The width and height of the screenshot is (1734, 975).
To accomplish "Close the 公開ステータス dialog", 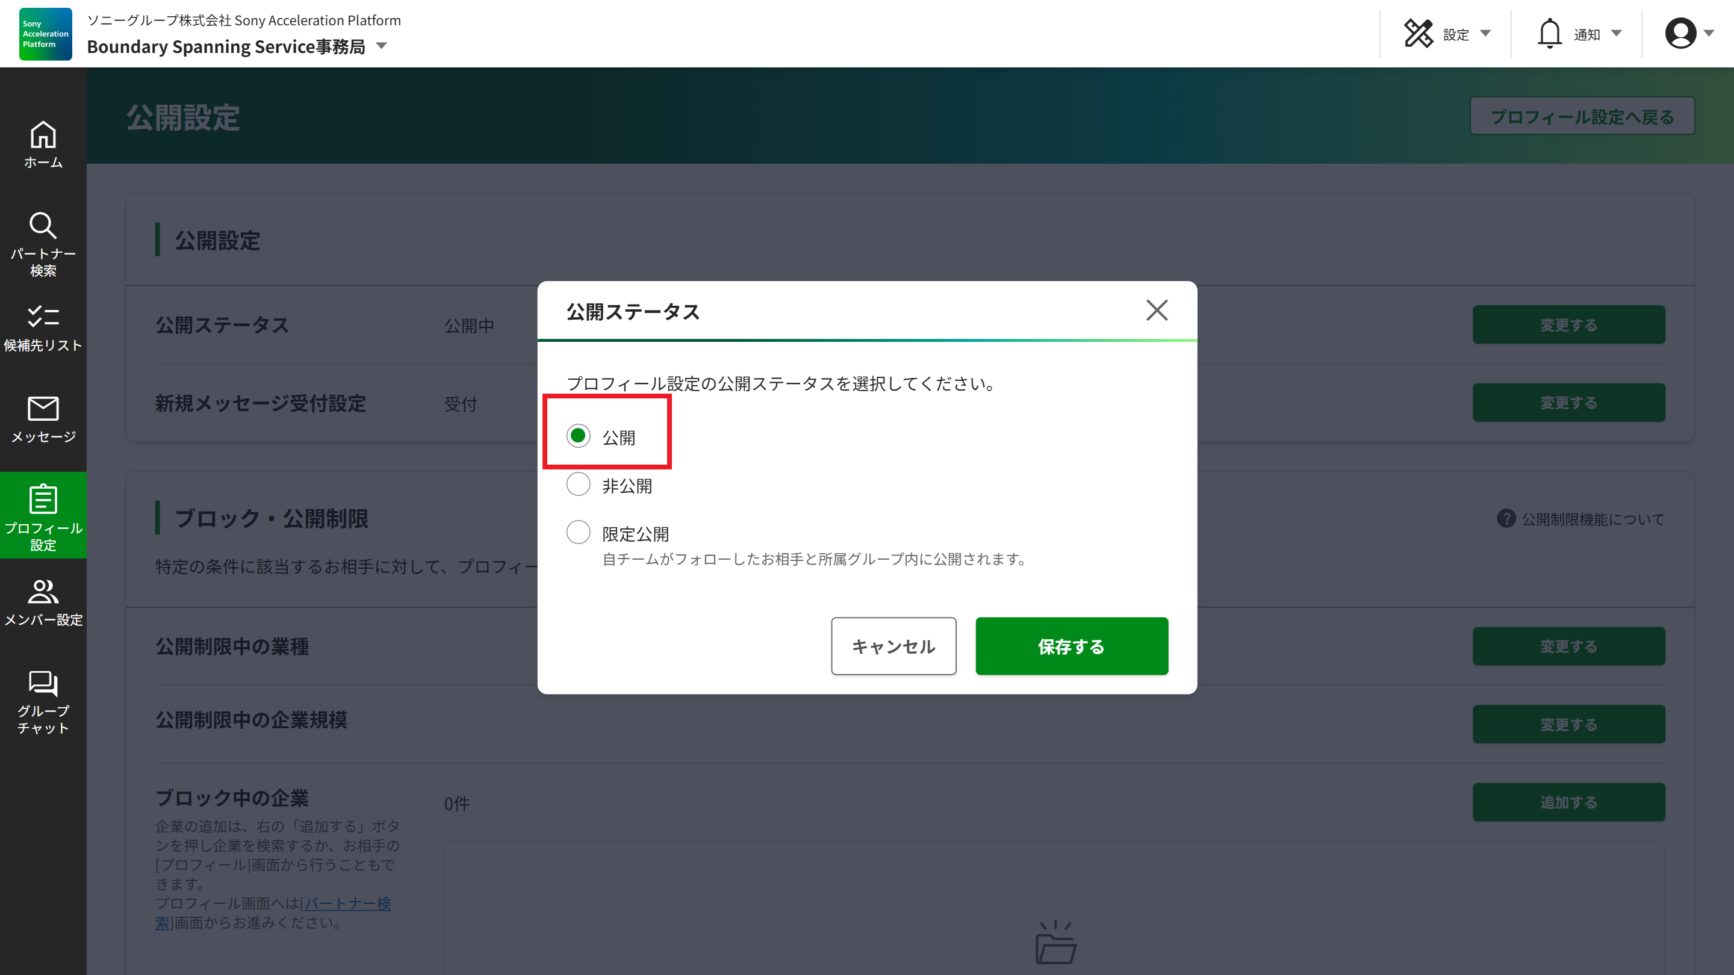I will (1157, 310).
